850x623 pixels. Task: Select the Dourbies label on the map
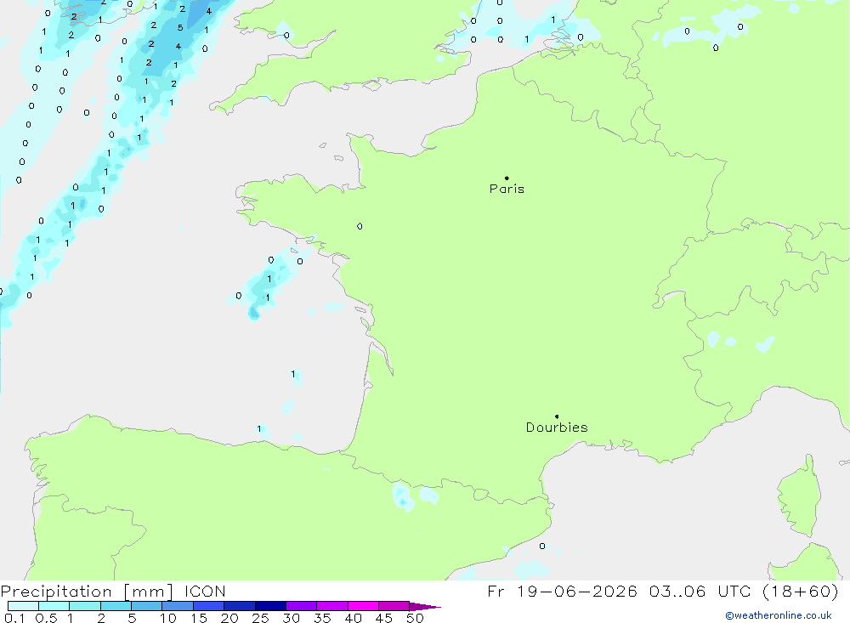pos(557,428)
